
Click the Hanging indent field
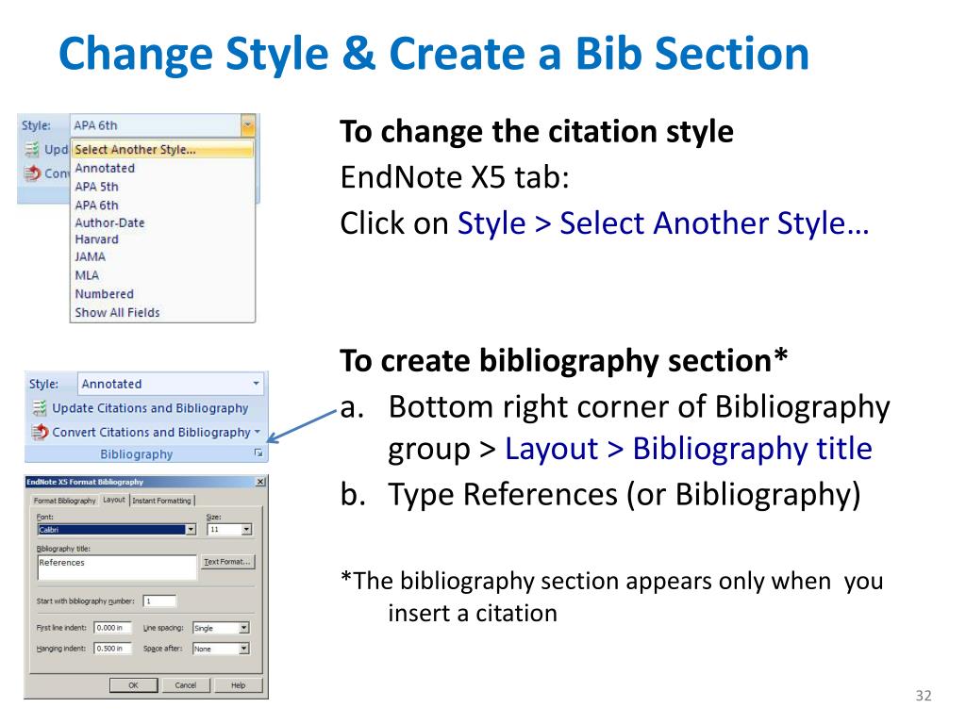pos(112,649)
